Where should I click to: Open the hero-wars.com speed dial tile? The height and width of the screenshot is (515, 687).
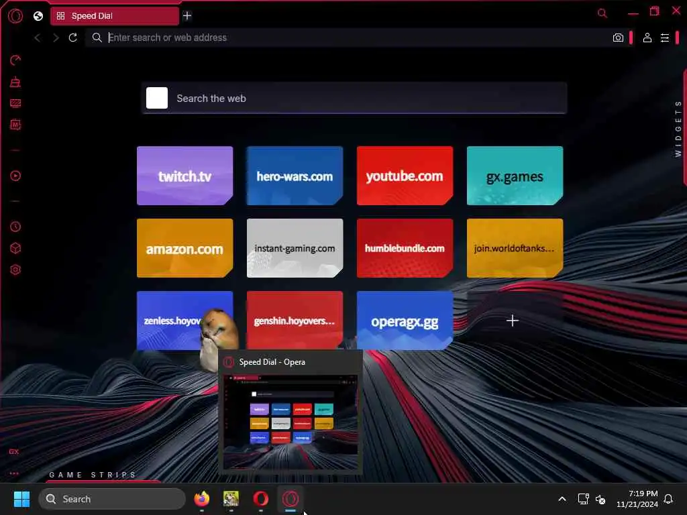coord(295,176)
